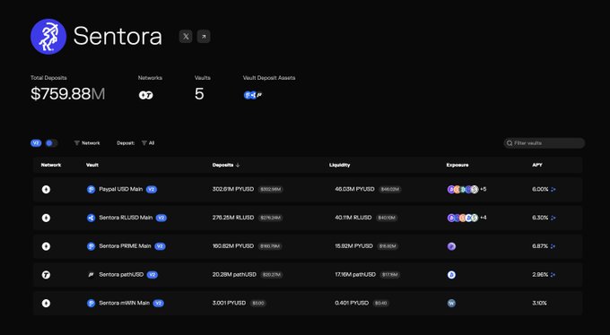This screenshot has height=335, width=610.
Task: Sort by Liquidity column header
Action: coord(340,165)
